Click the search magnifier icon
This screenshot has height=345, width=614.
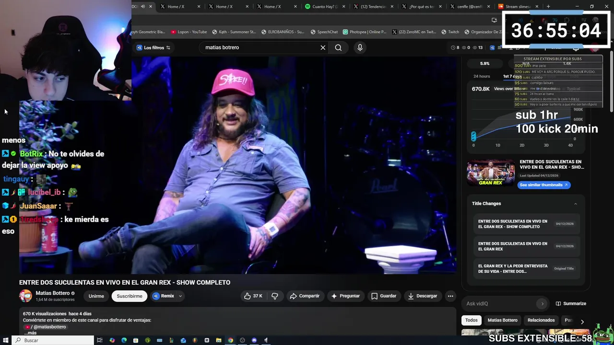[338, 47]
